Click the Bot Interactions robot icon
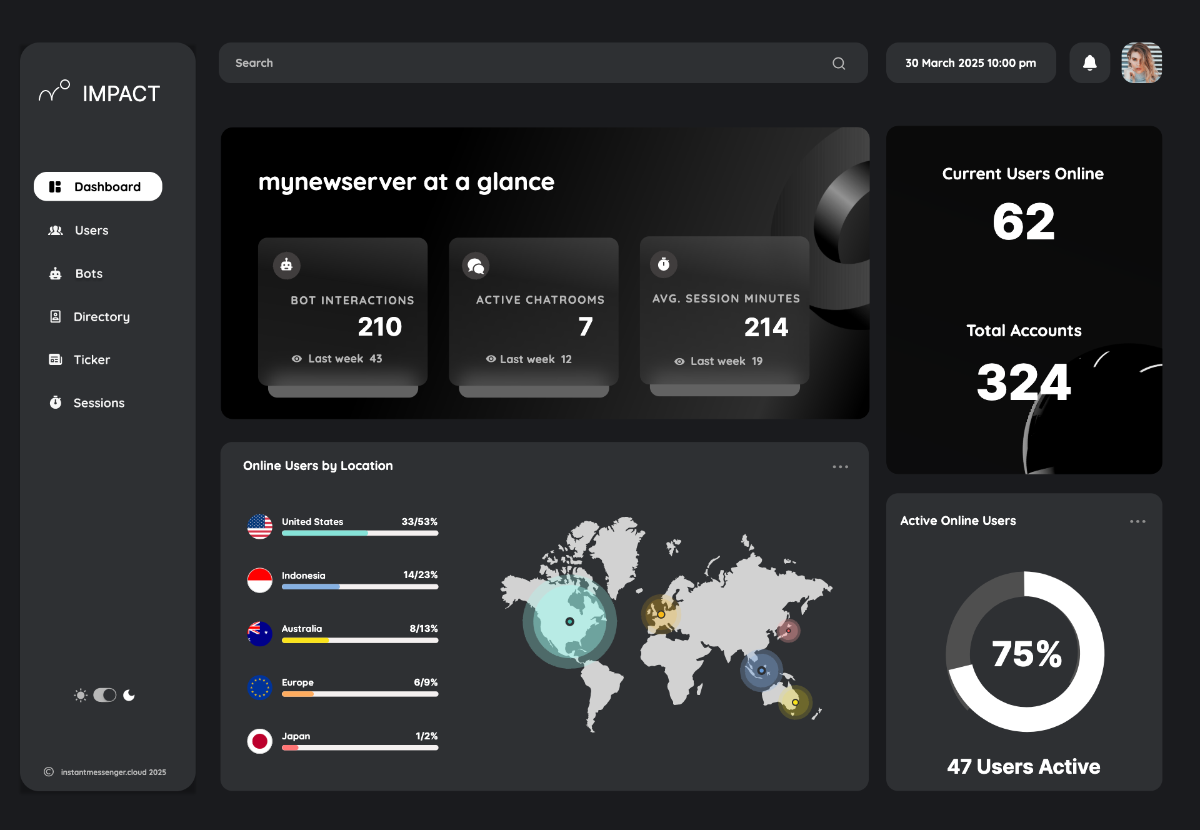The height and width of the screenshot is (830, 1200). point(287,265)
